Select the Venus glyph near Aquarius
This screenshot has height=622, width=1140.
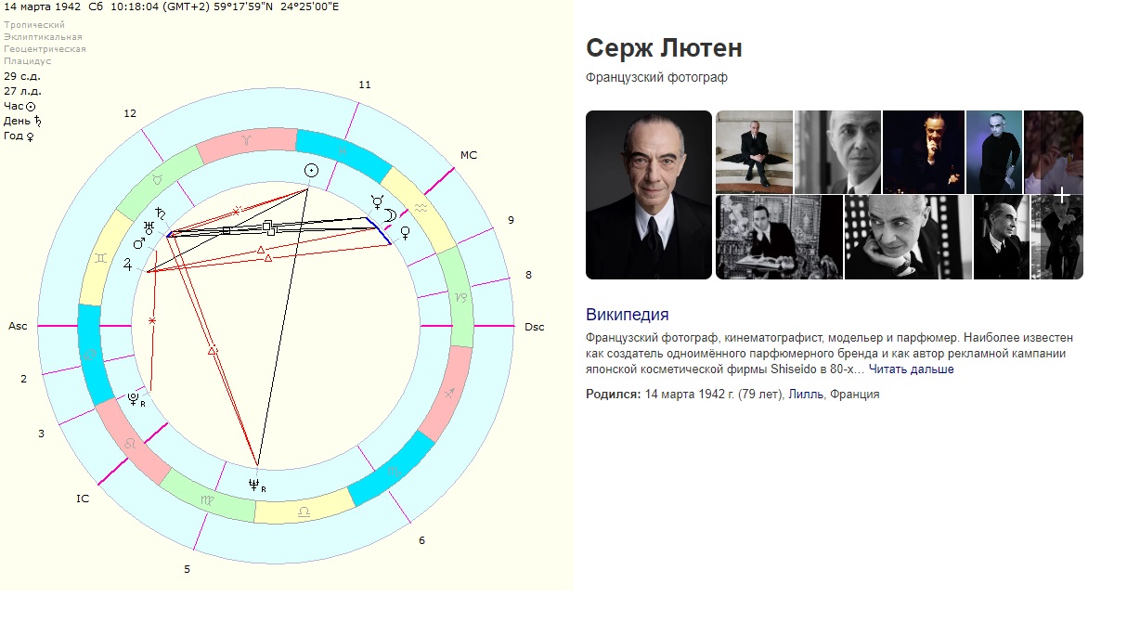405,233
